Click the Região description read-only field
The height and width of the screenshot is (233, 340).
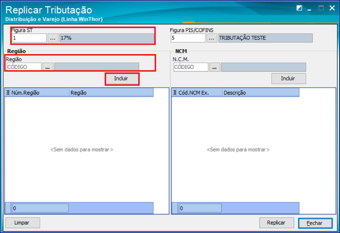coord(97,67)
